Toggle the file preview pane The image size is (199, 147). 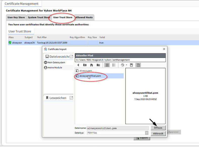click(138, 65)
